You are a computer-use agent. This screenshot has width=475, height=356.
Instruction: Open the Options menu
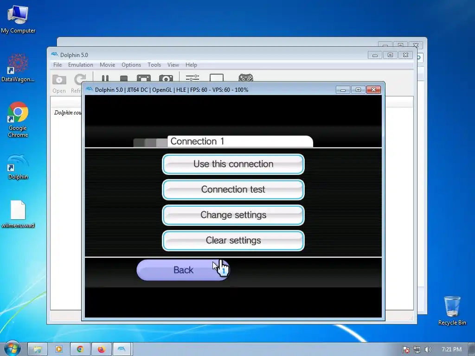tap(131, 65)
